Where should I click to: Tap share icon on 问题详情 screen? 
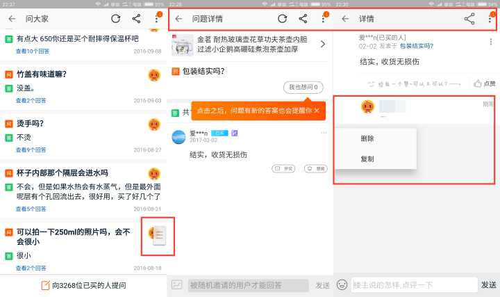pyautogui.click(x=303, y=19)
